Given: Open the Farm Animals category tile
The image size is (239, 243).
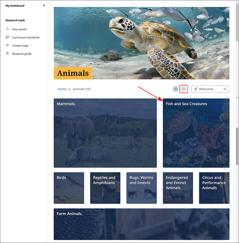Looking at the screenshot, I should coord(142,224).
